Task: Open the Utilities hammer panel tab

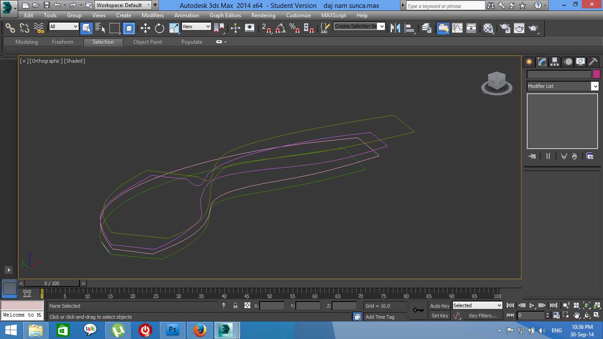Action: pyautogui.click(x=593, y=62)
